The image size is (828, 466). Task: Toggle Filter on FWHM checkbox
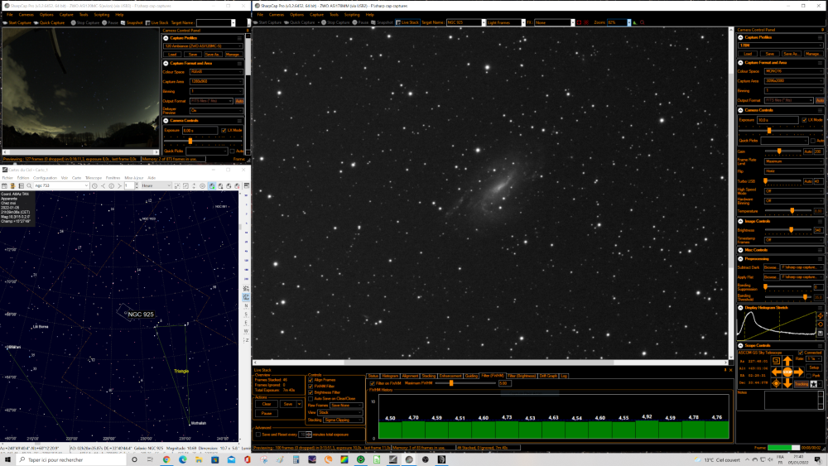[x=373, y=383]
